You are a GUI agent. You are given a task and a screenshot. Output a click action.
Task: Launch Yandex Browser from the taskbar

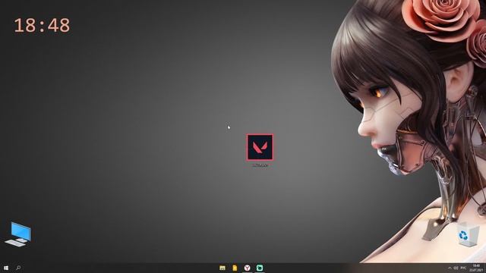[247, 268]
